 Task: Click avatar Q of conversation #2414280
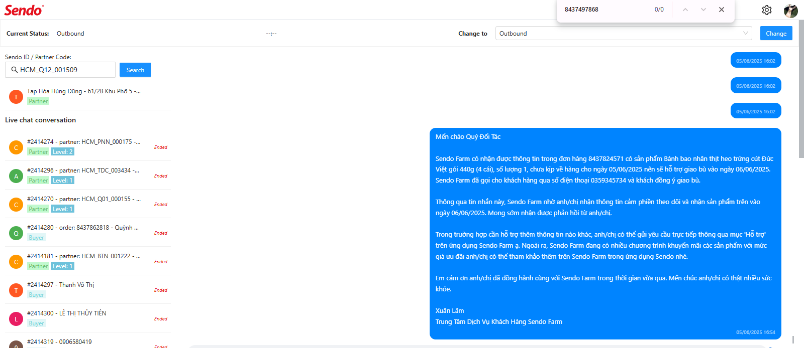(x=16, y=233)
